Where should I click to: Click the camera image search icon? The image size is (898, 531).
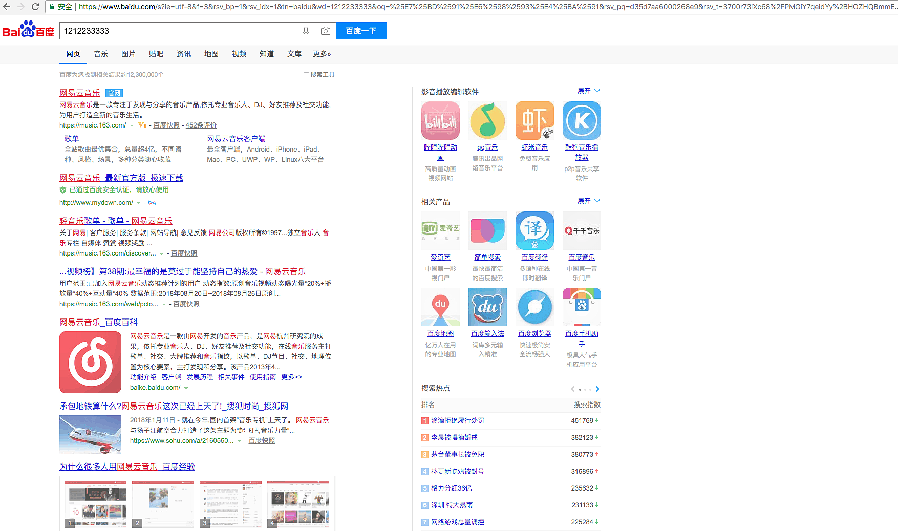point(325,31)
